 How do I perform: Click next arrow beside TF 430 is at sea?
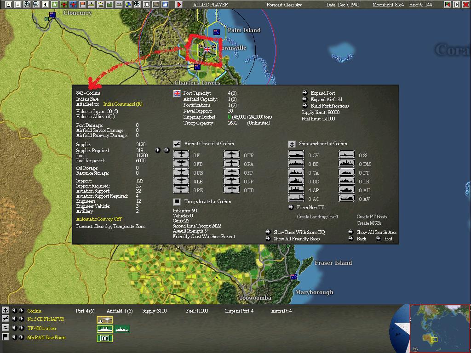(x=22, y=328)
